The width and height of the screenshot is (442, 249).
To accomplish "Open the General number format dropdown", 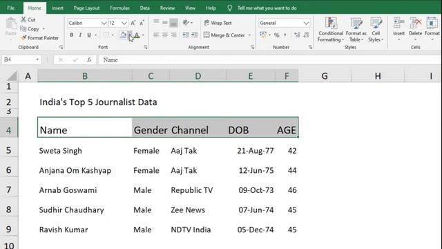I will pyautogui.click(x=306, y=23).
